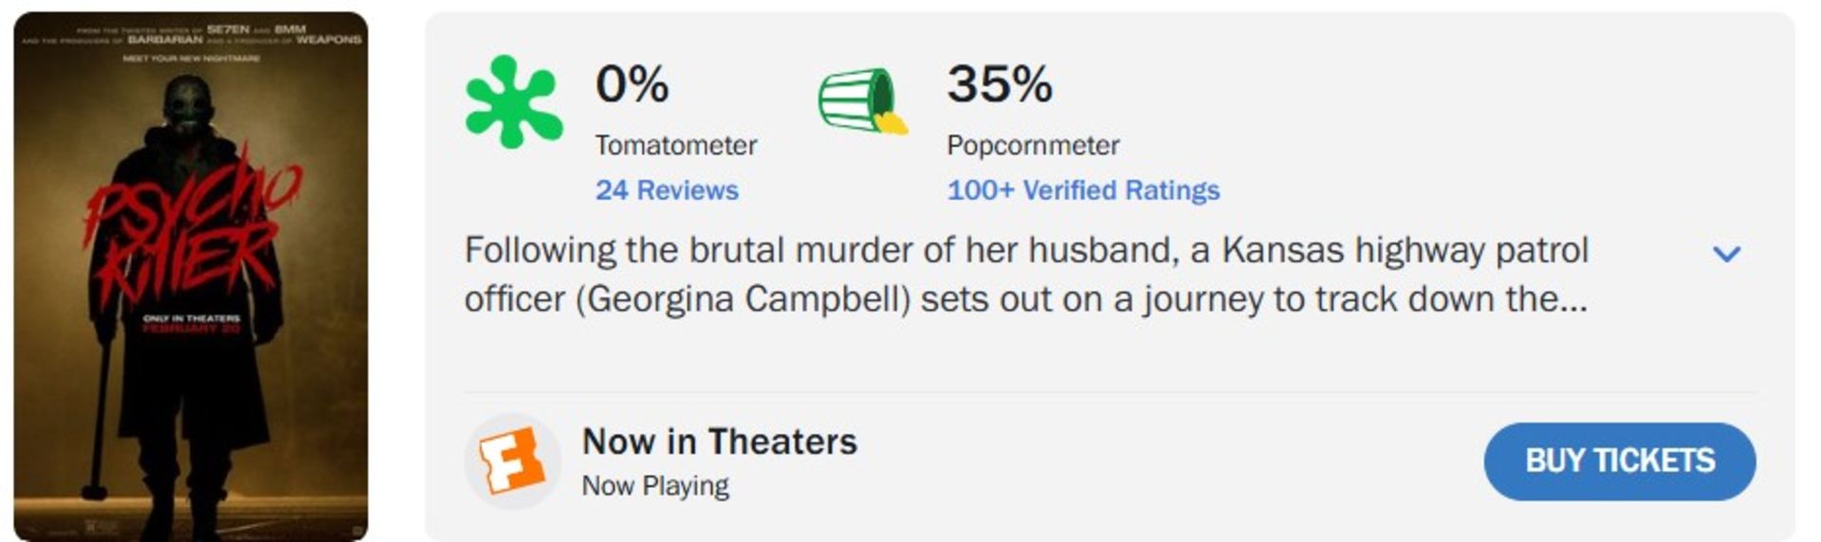The image size is (1821, 542).
Task: Click the green splat Tomatometer icon
Action: tap(513, 102)
